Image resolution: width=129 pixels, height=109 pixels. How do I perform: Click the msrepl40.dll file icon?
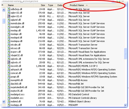9,80
